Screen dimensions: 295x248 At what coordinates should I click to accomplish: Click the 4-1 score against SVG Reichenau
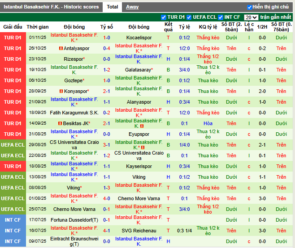tap(107, 231)
